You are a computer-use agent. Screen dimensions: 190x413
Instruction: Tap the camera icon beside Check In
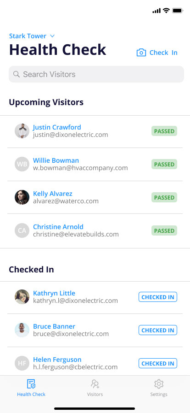click(x=141, y=53)
